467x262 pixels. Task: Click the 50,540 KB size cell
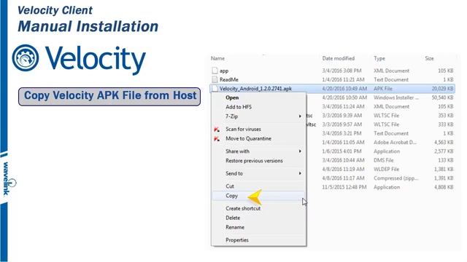coord(443,98)
